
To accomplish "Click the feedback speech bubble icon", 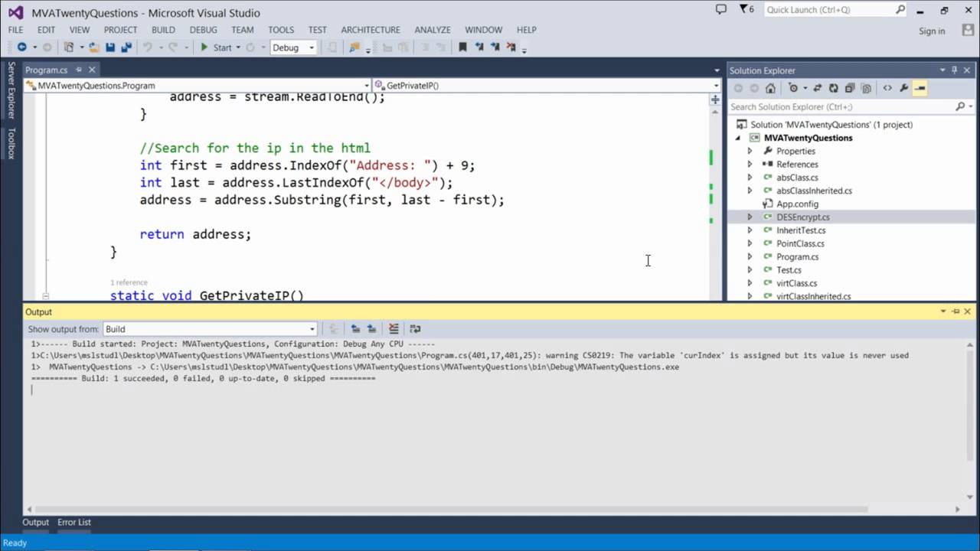I will tap(720, 9).
